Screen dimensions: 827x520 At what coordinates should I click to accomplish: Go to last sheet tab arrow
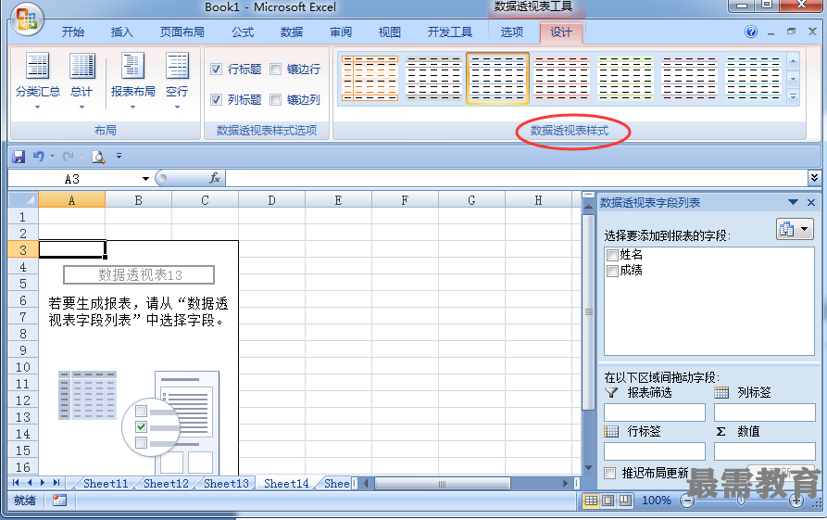tap(56, 483)
